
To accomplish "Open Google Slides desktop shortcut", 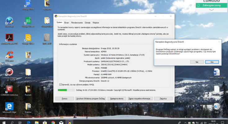I will tap(28, 39).
